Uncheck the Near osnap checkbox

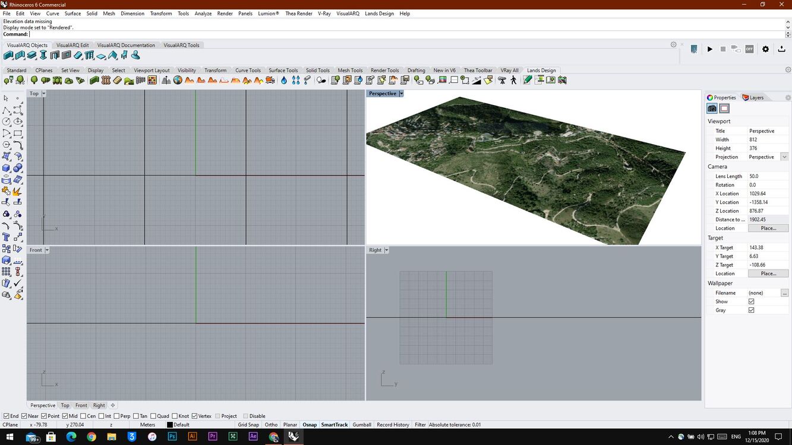(25, 416)
